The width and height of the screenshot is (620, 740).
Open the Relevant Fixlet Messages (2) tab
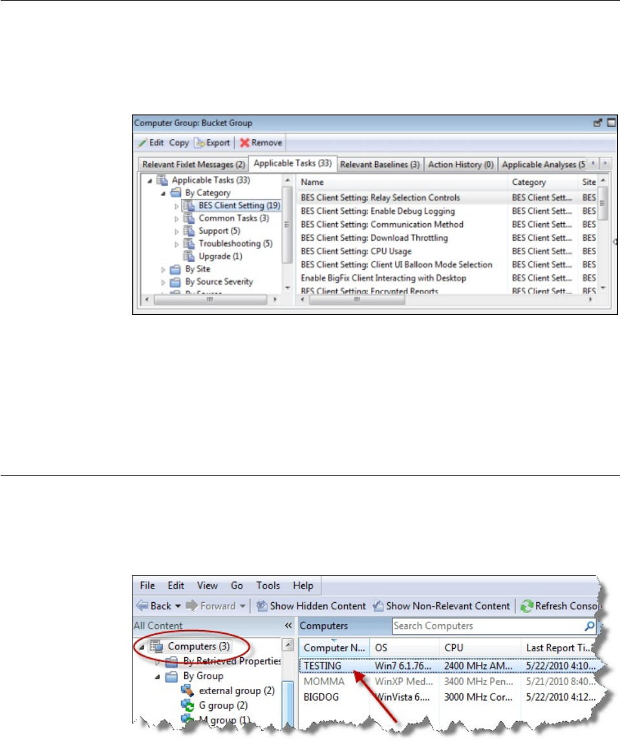[193, 164]
